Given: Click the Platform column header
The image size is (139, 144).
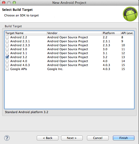Looking at the screenshot, I should pyautogui.click(x=111, y=33).
